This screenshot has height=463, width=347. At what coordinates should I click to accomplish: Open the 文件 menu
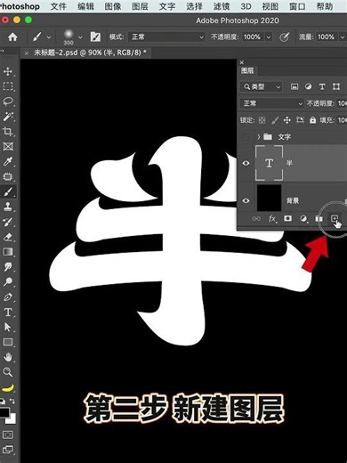pos(58,6)
